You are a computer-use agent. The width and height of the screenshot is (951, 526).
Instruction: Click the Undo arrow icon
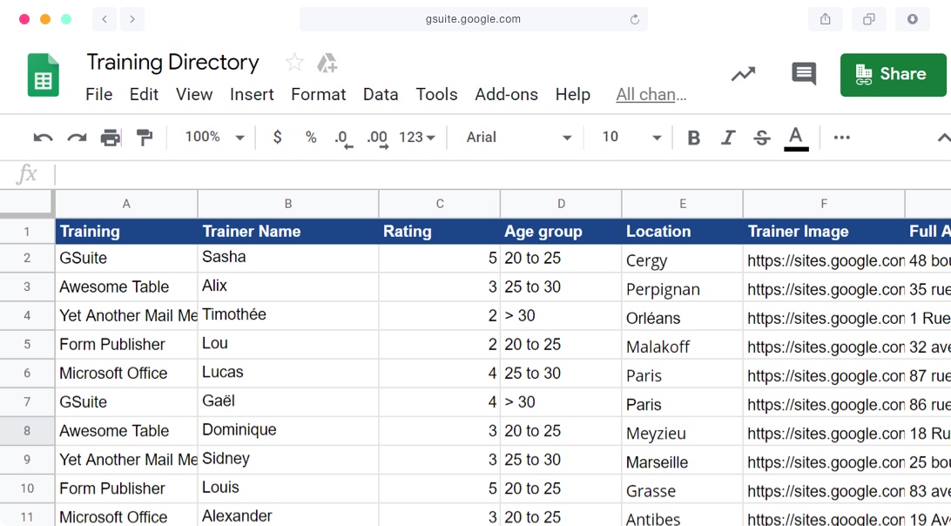tap(43, 138)
